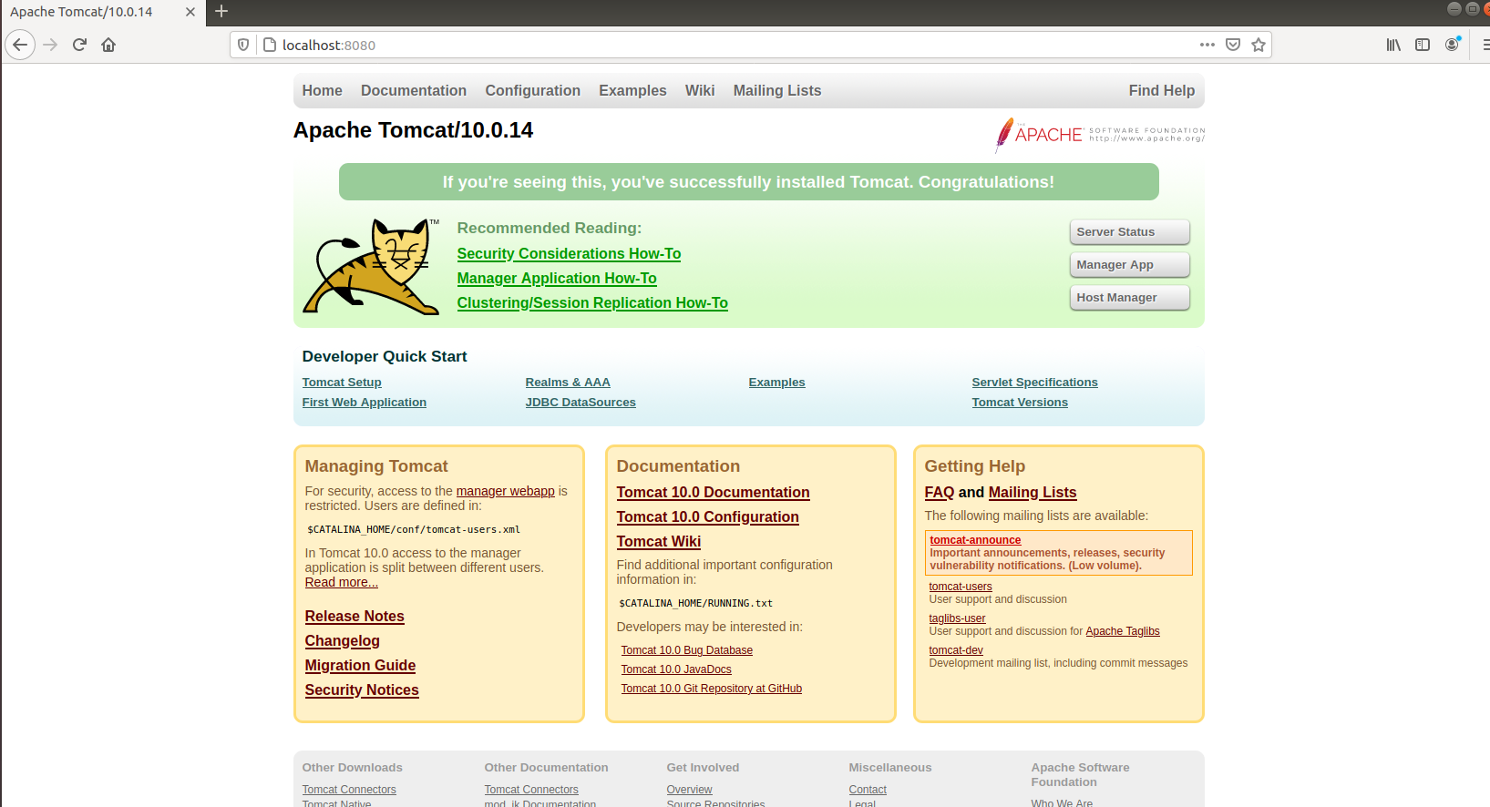Viewport: 1490px width, 807px height.
Task: Open Security Notices link
Action: click(362, 690)
